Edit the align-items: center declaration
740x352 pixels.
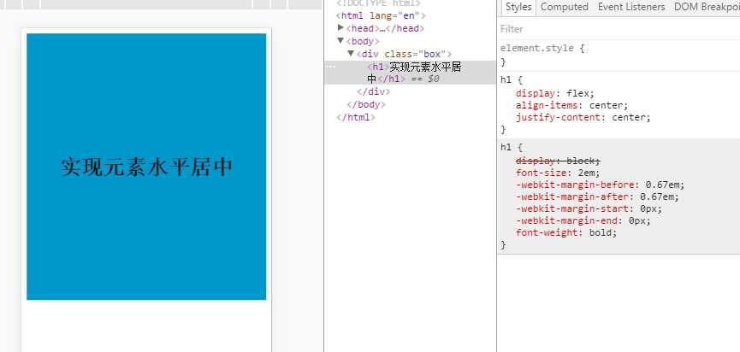(572, 105)
